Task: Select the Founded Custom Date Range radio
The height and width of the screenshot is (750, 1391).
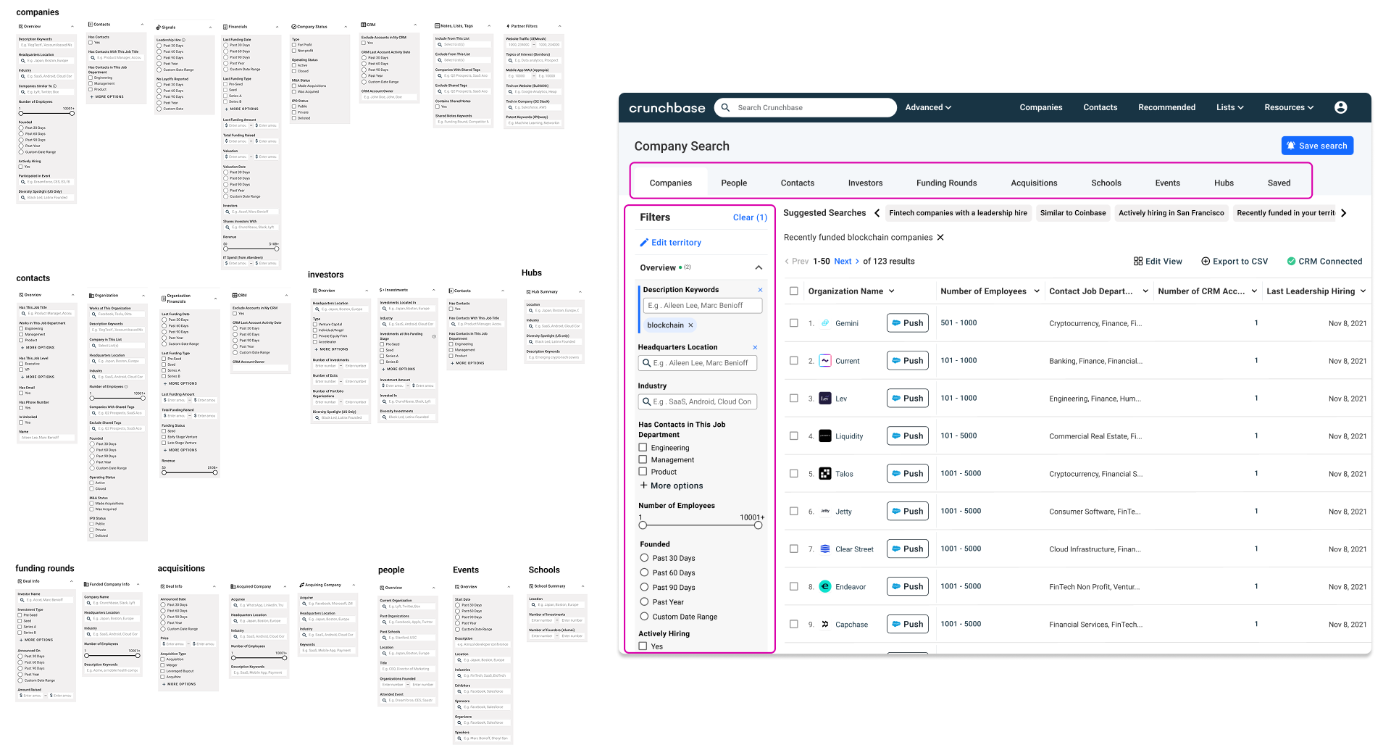Action: 644,617
